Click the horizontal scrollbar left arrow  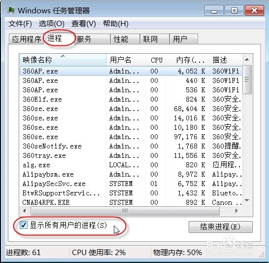click(25, 211)
